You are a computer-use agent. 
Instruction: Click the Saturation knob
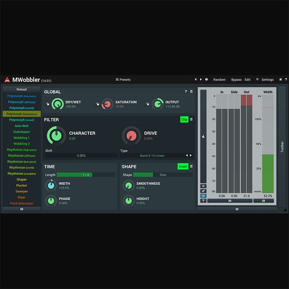(x=107, y=104)
